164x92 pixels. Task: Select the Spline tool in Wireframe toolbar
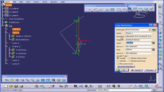(124, 10)
